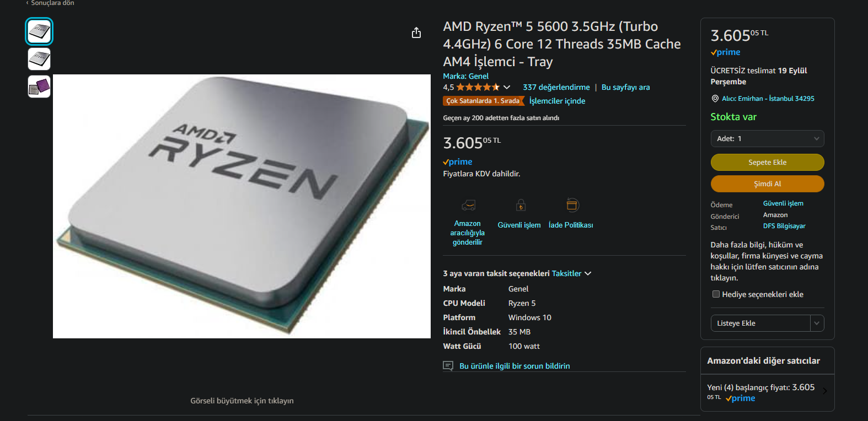Click the location pin icon near Alıcı
This screenshot has width=868, height=421.
click(x=715, y=99)
